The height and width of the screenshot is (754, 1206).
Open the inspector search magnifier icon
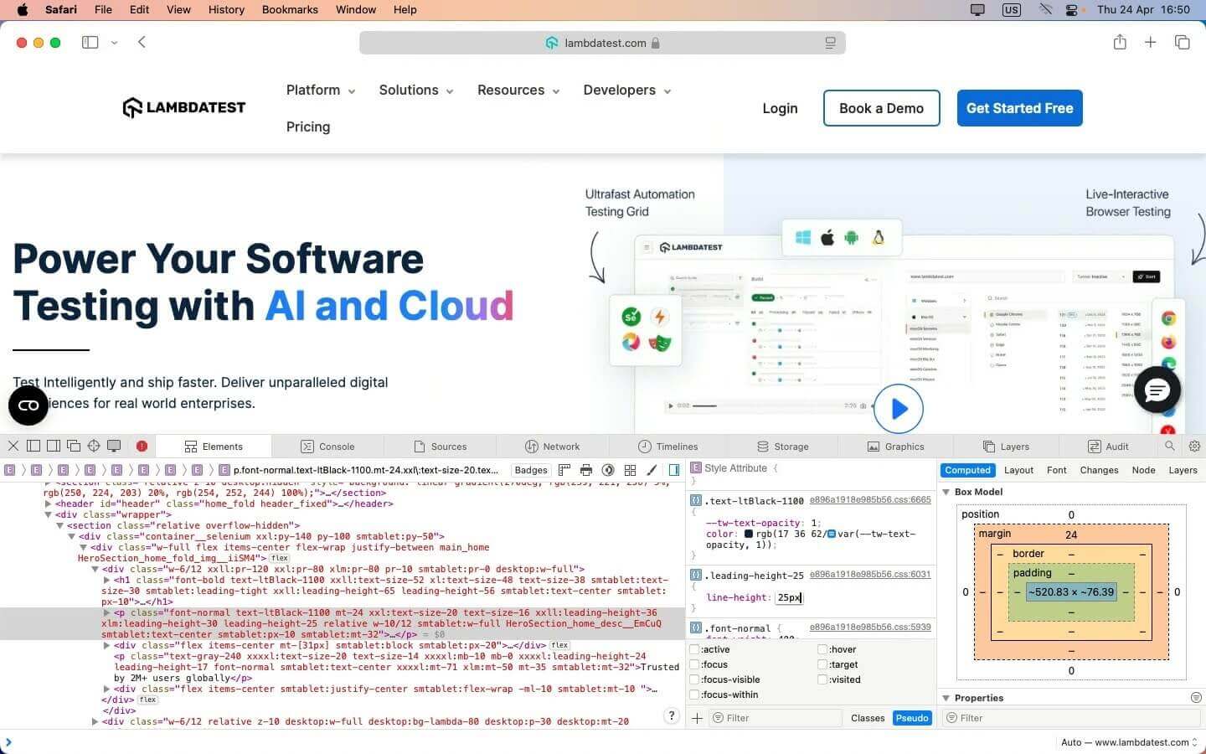pyautogui.click(x=1170, y=446)
